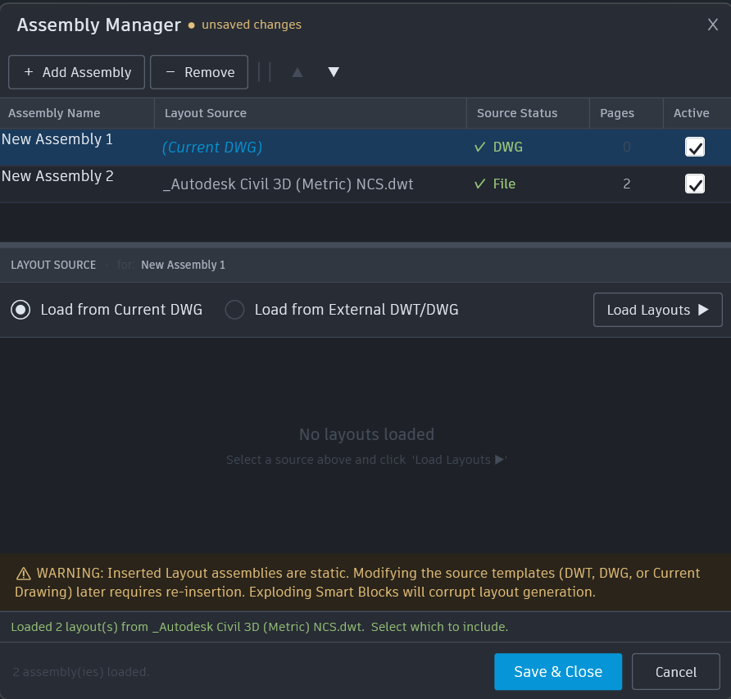The image size is (731, 699).
Task: Cancel the Assembly Manager dialog
Action: coord(676,671)
